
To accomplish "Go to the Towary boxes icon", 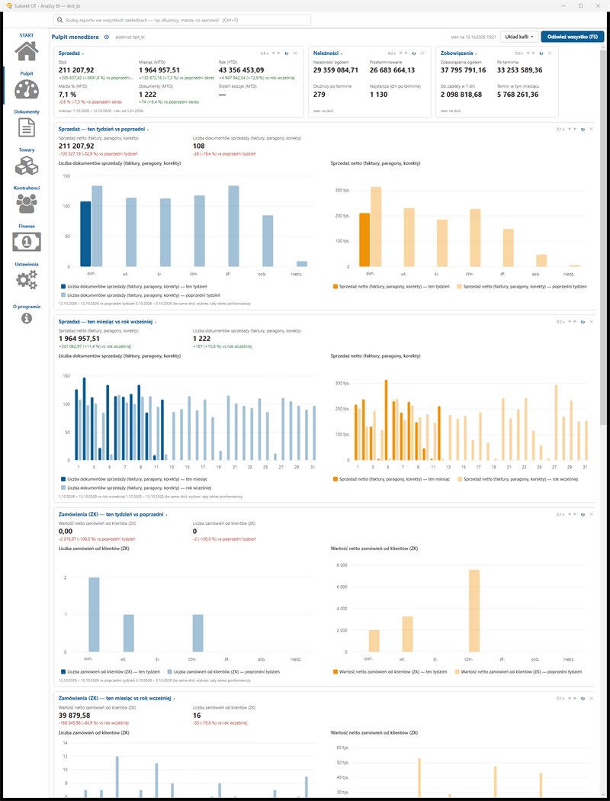I will 27,166.
